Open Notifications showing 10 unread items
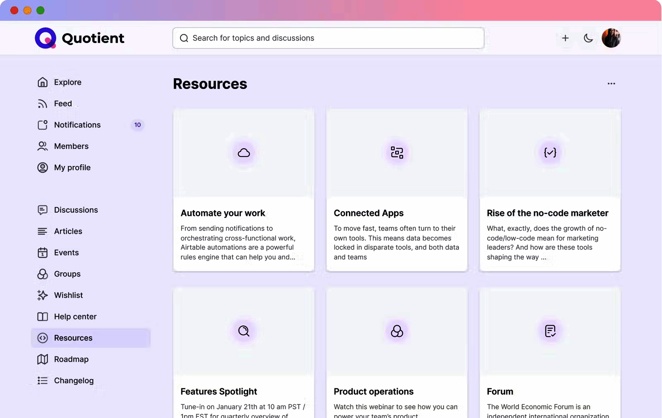662x418 pixels. click(x=77, y=125)
